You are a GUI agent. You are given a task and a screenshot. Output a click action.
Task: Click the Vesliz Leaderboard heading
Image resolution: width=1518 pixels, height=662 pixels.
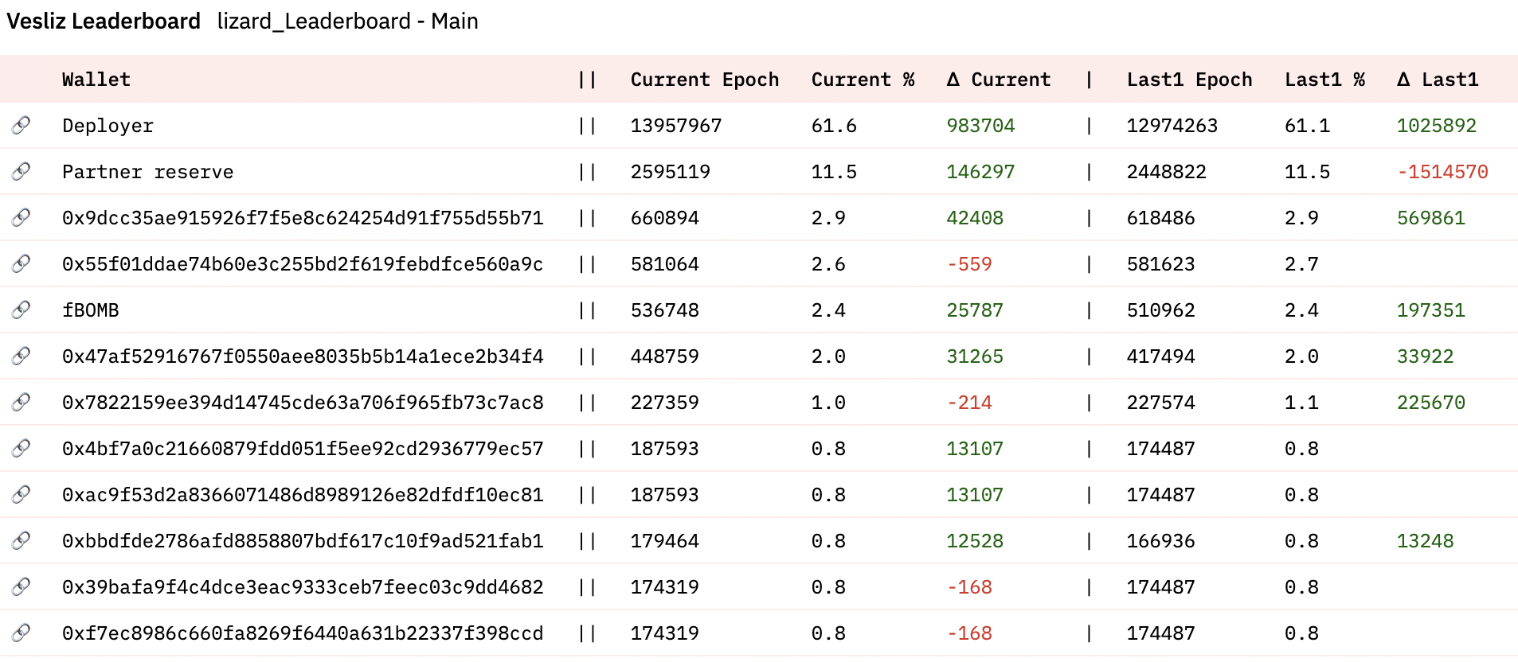tap(104, 21)
